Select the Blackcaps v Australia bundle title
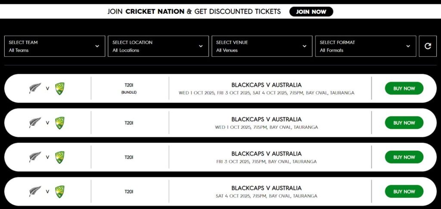The height and width of the screenshot is (209, 441). pyautogui.click(x=267, y=85)
